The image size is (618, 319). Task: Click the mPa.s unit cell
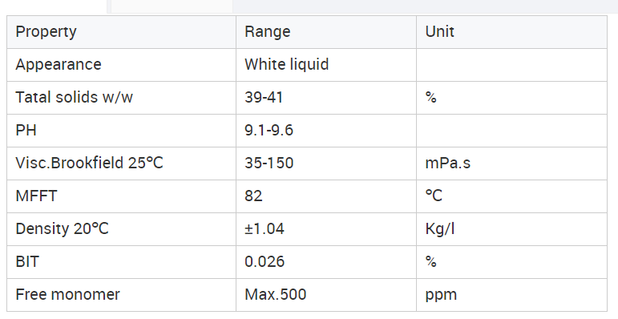511,164
